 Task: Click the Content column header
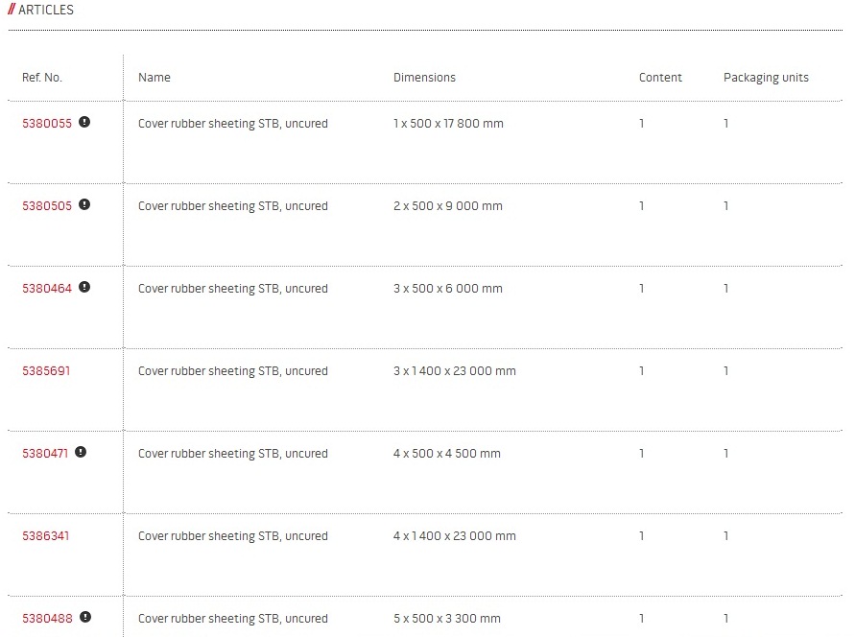(x=660, y=78)
